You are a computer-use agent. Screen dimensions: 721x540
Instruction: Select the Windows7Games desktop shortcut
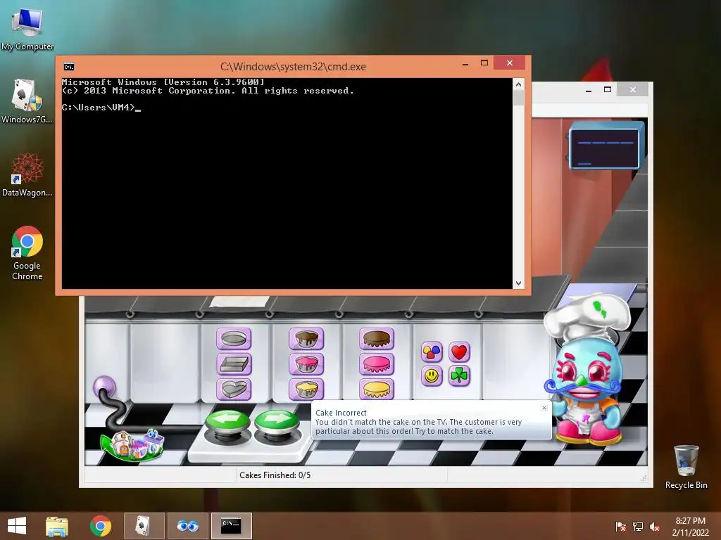27,101
